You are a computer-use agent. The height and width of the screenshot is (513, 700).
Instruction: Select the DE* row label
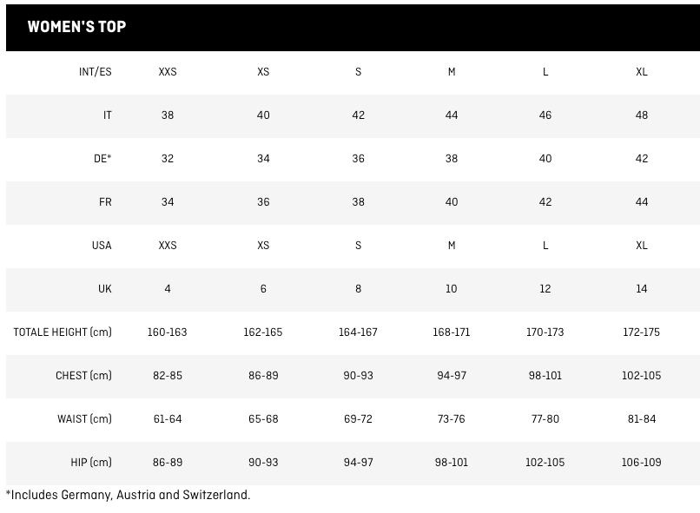(x=103, y=159)
